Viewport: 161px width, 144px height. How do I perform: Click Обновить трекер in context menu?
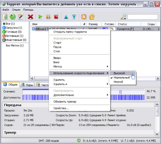(65, 102)
